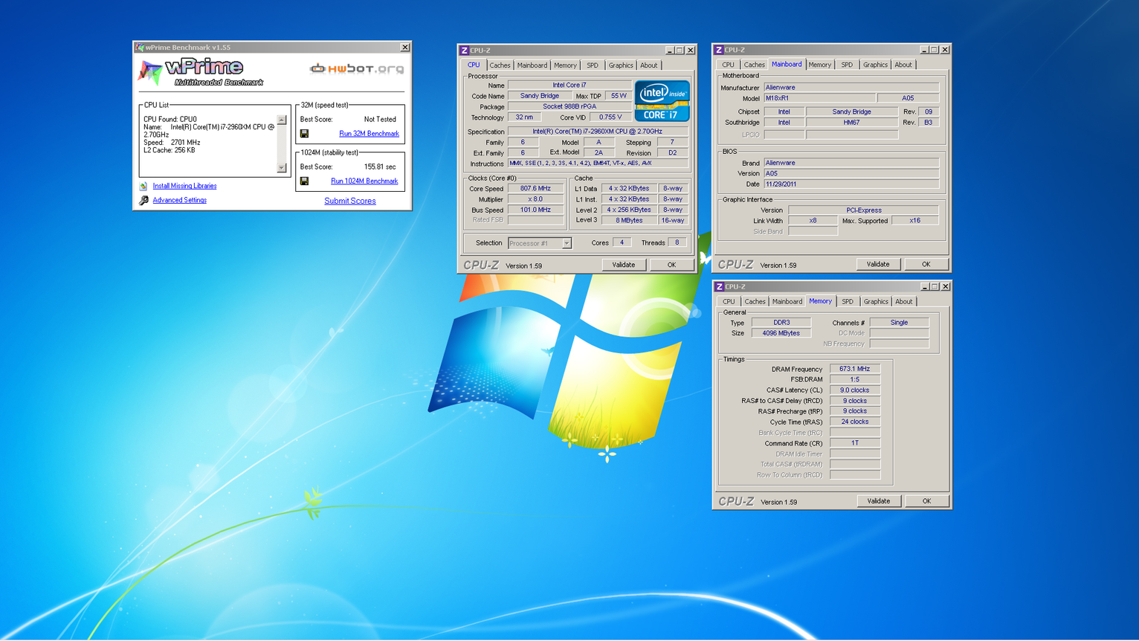
Task: Click the BIOS Date 11/29/2011 value
Action: tap(851, 184)
